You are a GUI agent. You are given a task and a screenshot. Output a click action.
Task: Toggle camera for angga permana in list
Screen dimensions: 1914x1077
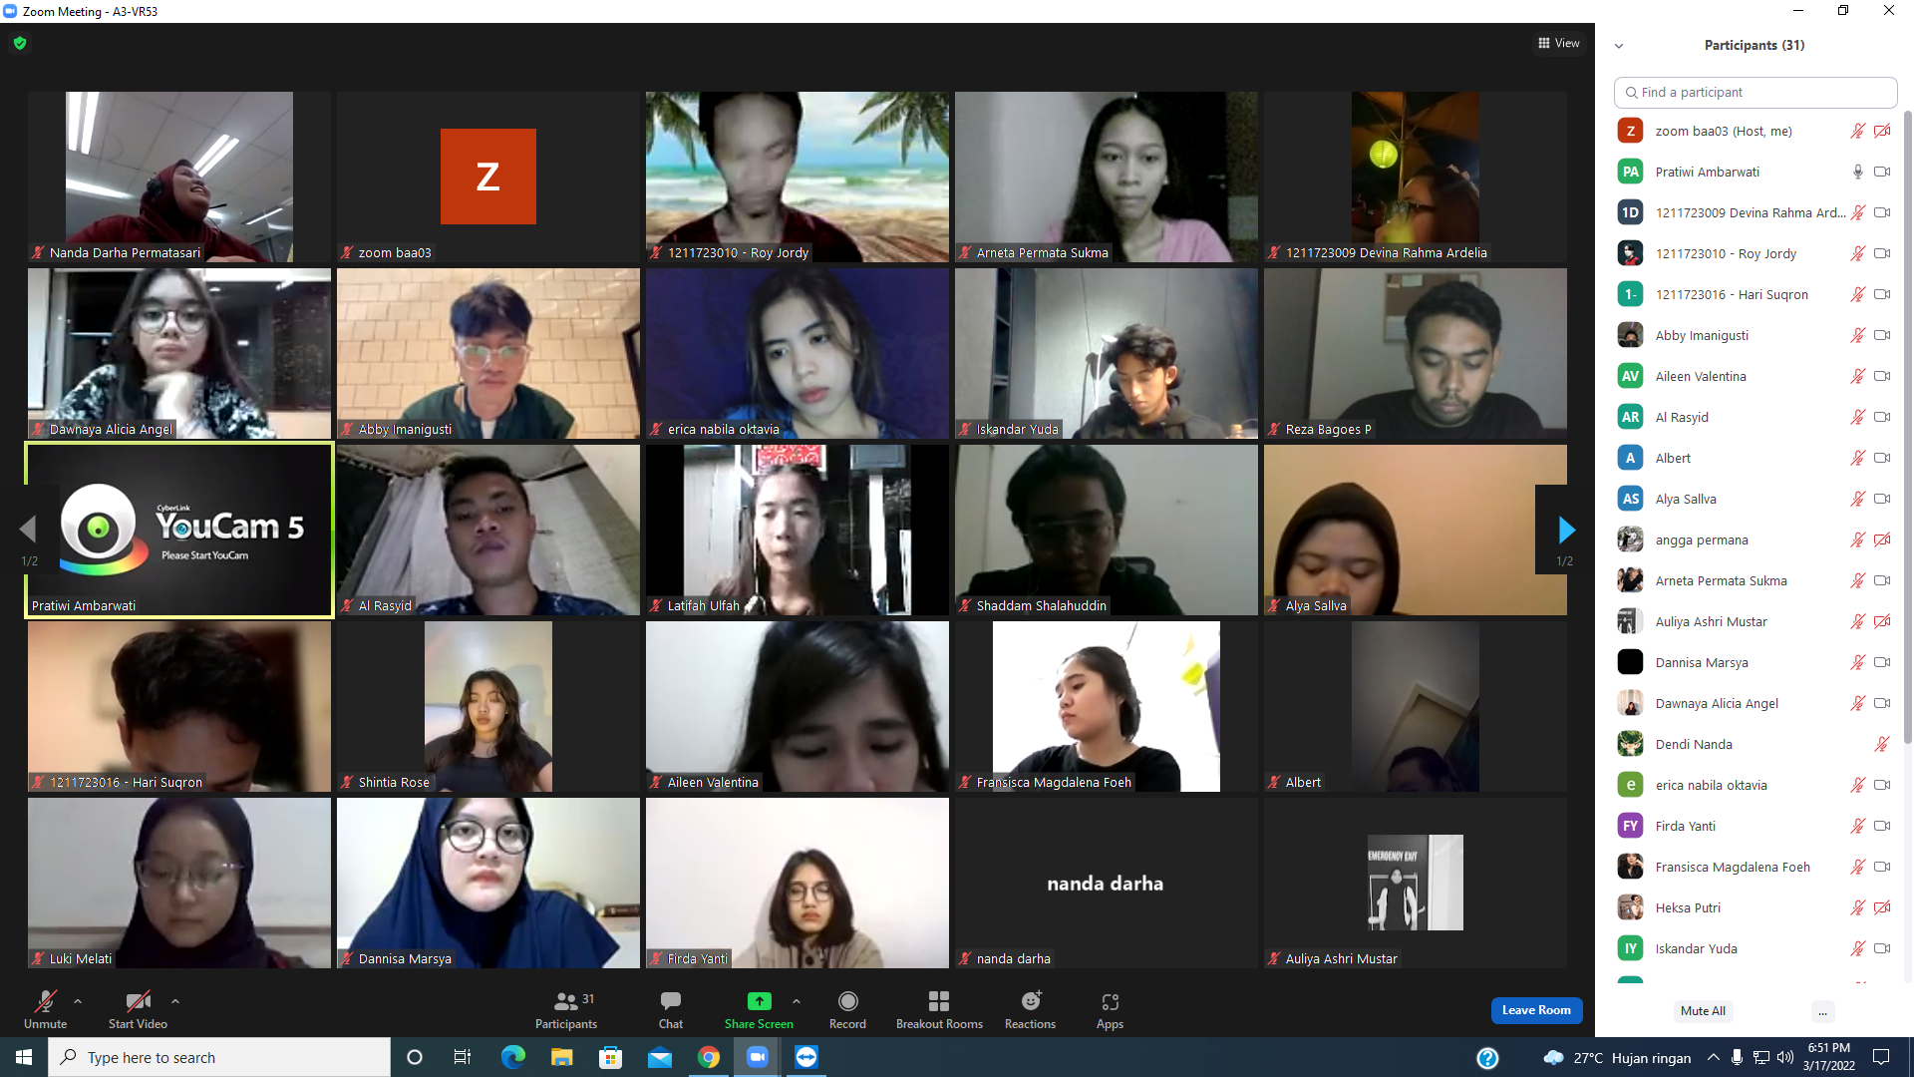1882,539
